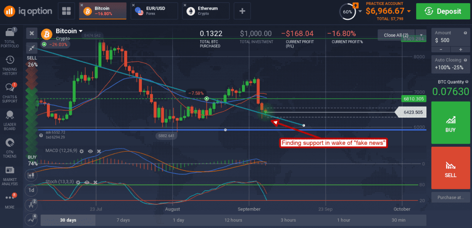Click the -7.58% position marker on chart
This screenshot has height=228, width=472.
point(196,93)
